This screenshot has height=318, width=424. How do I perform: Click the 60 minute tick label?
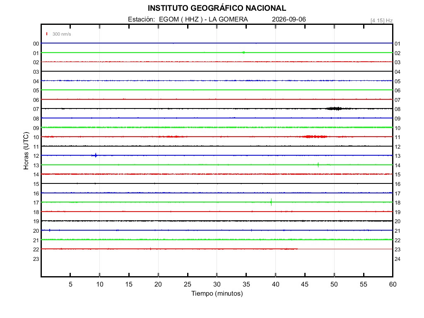[x=393, y=284]
